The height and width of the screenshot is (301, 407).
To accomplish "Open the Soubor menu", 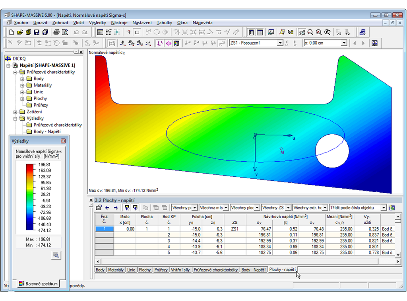I will pos(21,23).
